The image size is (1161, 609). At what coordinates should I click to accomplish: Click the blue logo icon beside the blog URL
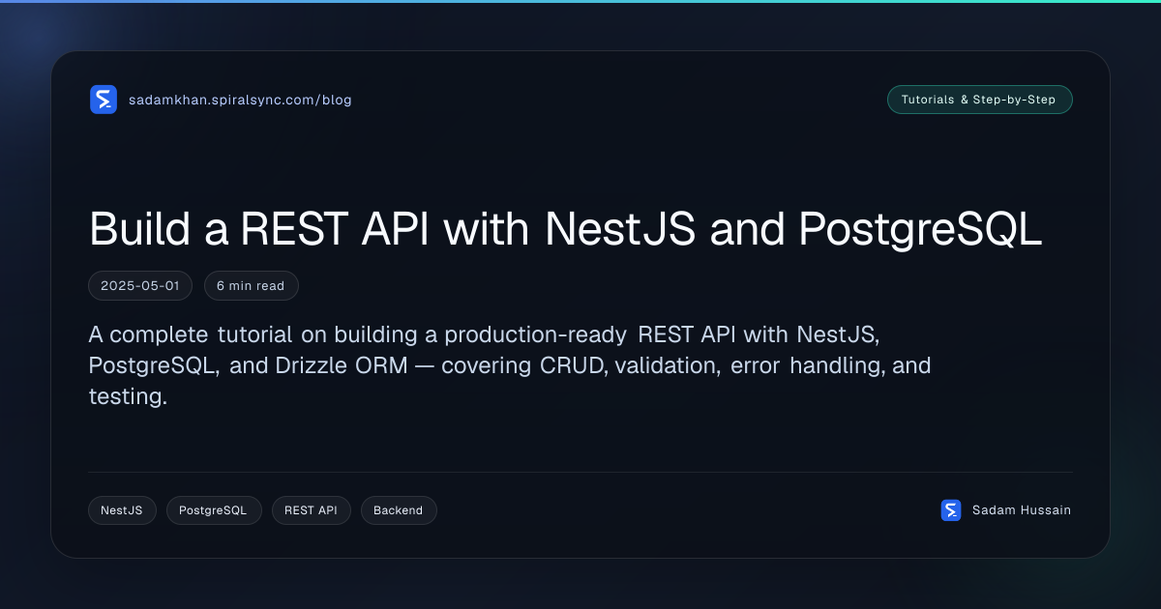(x=104, y=100)
